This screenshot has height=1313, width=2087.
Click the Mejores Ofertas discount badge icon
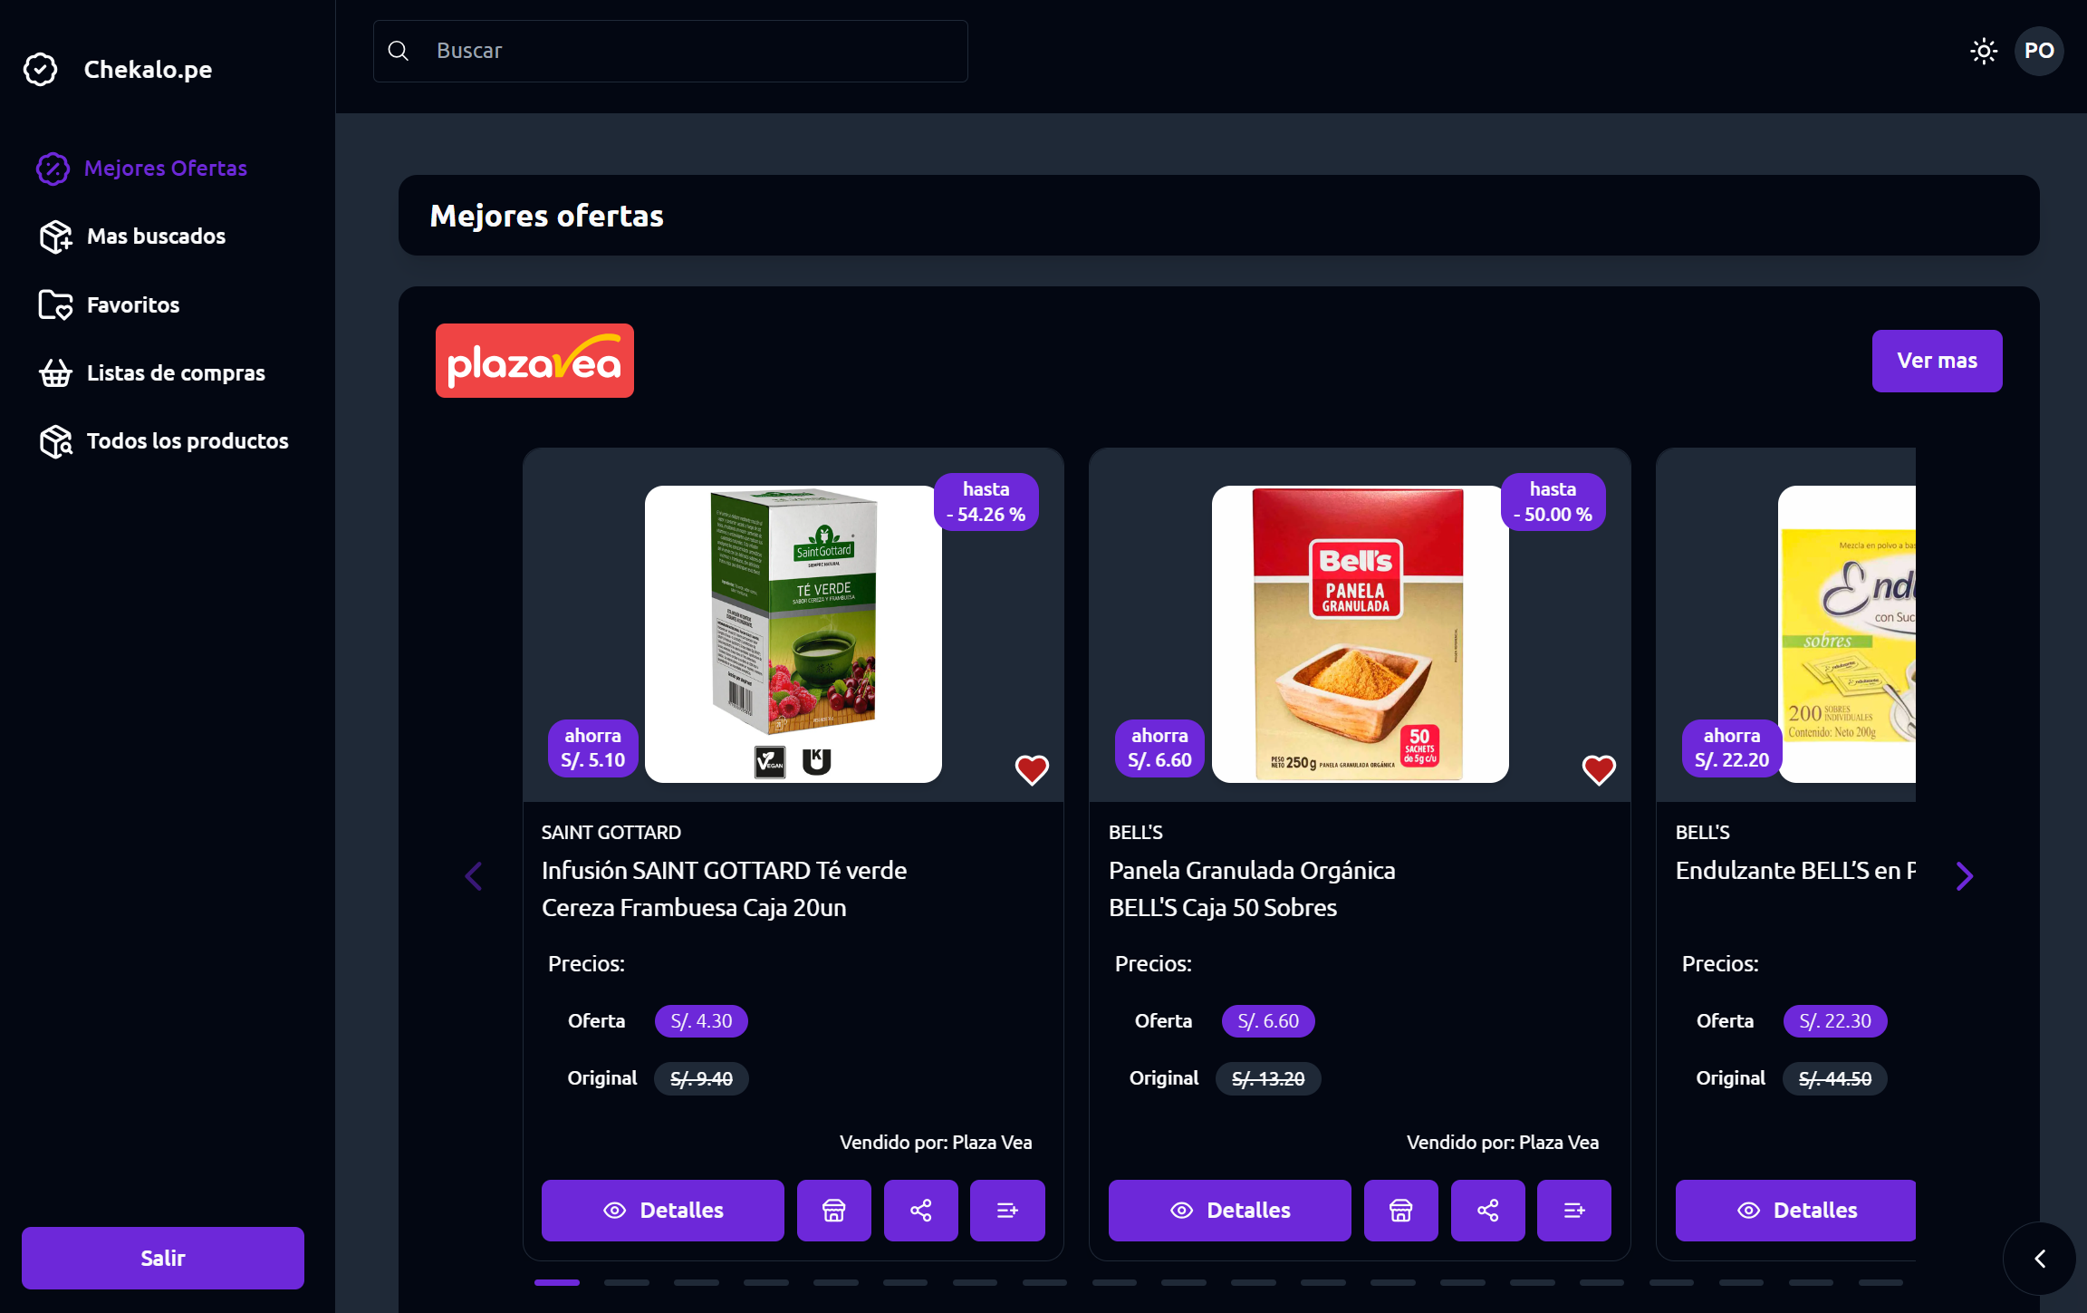coord(53,169)
